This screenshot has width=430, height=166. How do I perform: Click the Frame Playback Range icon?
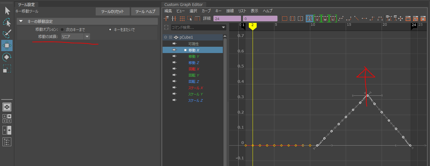point(293,19)
